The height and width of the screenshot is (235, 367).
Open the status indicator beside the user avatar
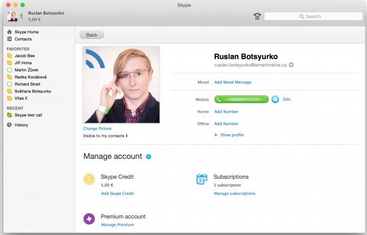point(21,17)
